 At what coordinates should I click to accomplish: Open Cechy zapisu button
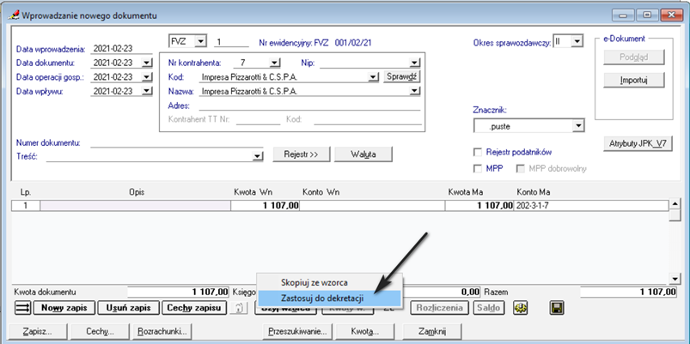pos(194,308)
